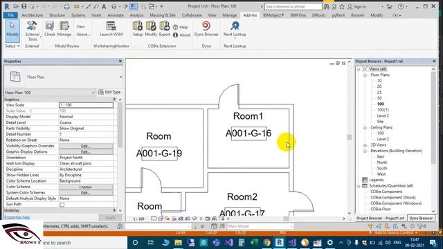
Task: Print from quick access toolbar
Action: 66,6
